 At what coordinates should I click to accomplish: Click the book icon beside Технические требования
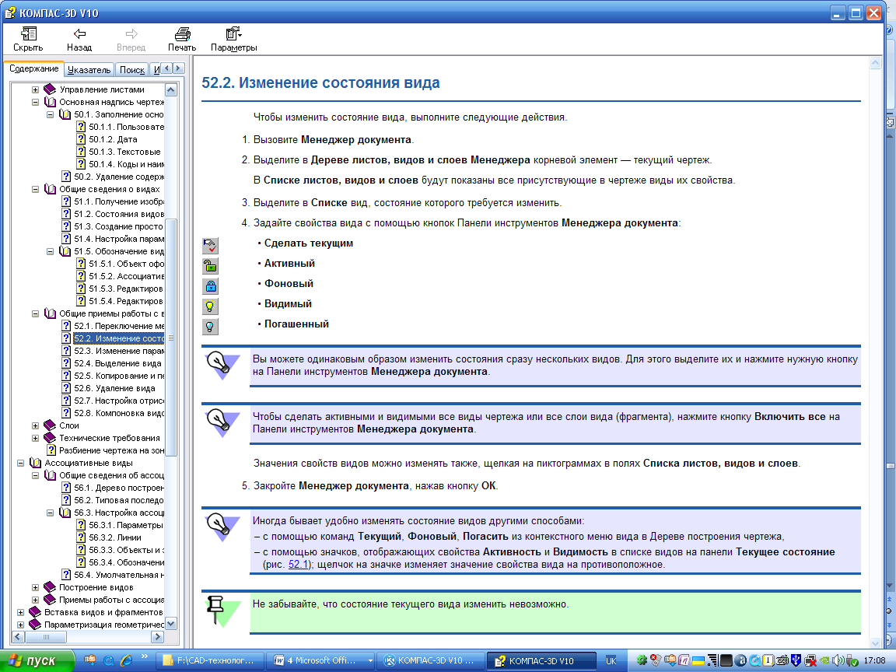click(50, 439)
